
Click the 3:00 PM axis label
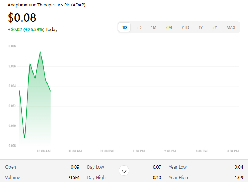click(201, 151)
